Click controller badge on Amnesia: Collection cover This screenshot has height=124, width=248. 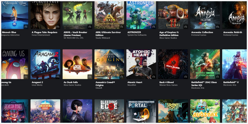pos(218,27)
